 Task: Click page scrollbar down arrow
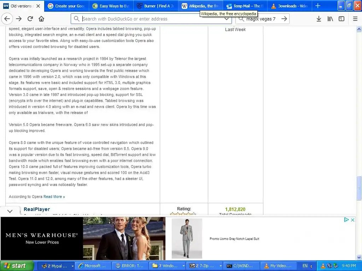tap(359, 257)
